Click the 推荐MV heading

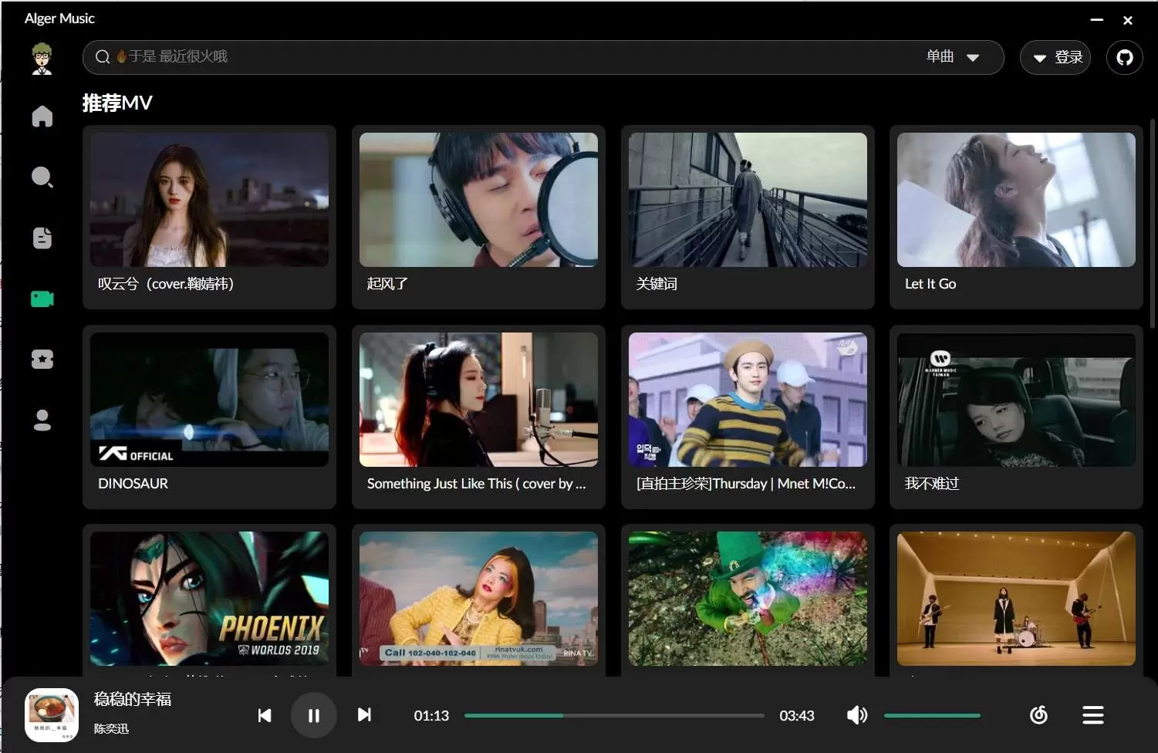117,103
